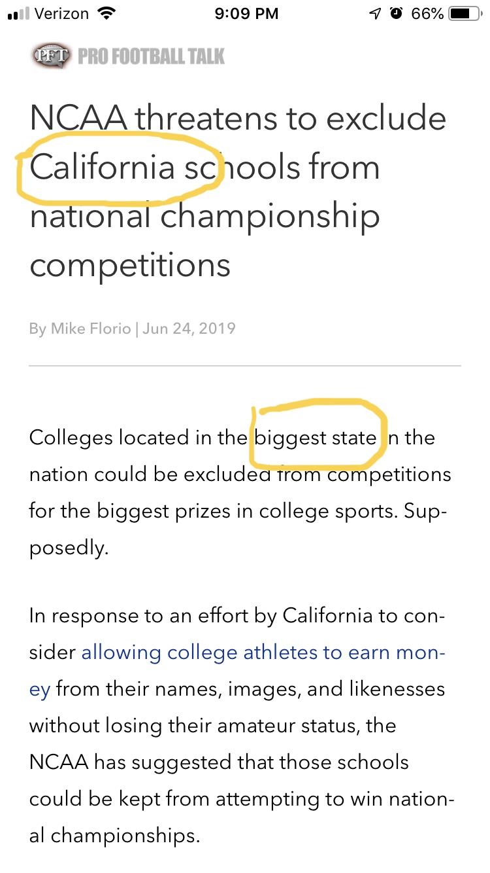Tap the PFT football logo icon
Screen dimensions: 490x873
tap(51, 56)
